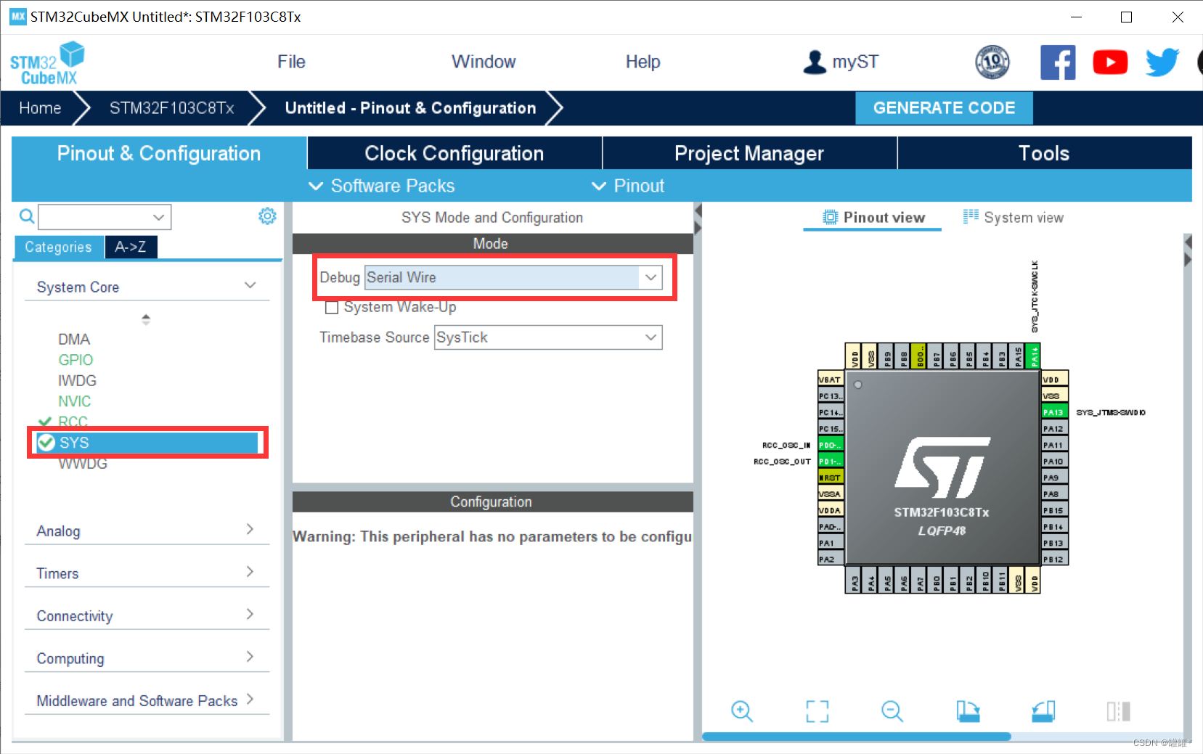Click the search magnifier icon in categories panel
This screenshot has width=1203, height=754.
click(x=27, y=216)
